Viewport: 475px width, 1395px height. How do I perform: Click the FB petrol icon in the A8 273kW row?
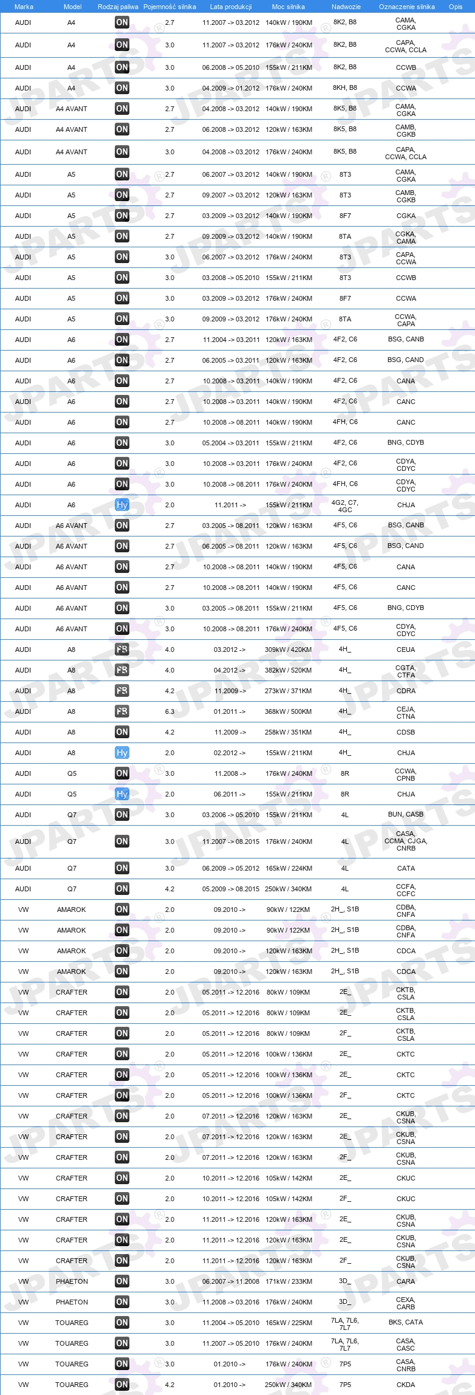click(122, 691)
